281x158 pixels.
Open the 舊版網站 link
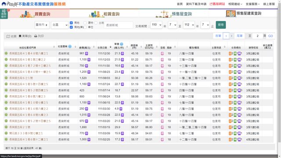pyautogui.click(x=217, y=4)
